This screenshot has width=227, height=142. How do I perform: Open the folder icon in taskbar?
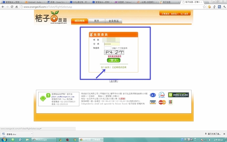(x=27, y=140)
